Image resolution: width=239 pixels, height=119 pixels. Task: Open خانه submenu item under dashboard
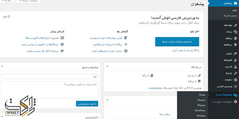tap(235, 10)
